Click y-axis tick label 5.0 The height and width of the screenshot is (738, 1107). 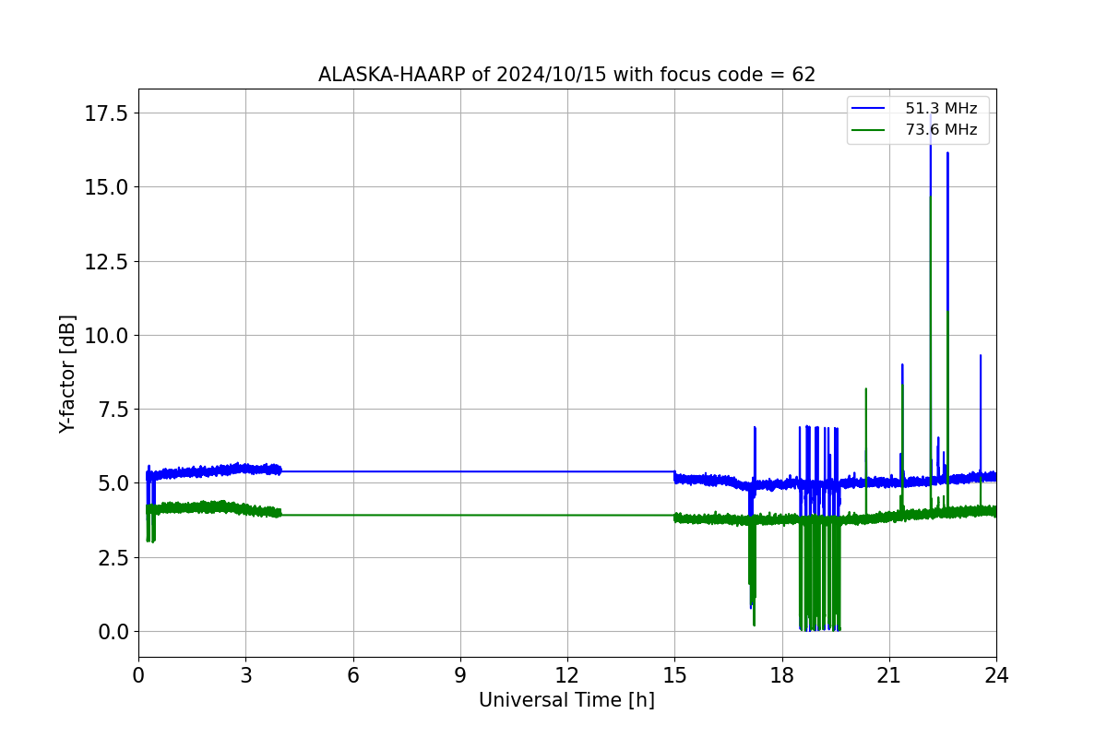(113, 483)
